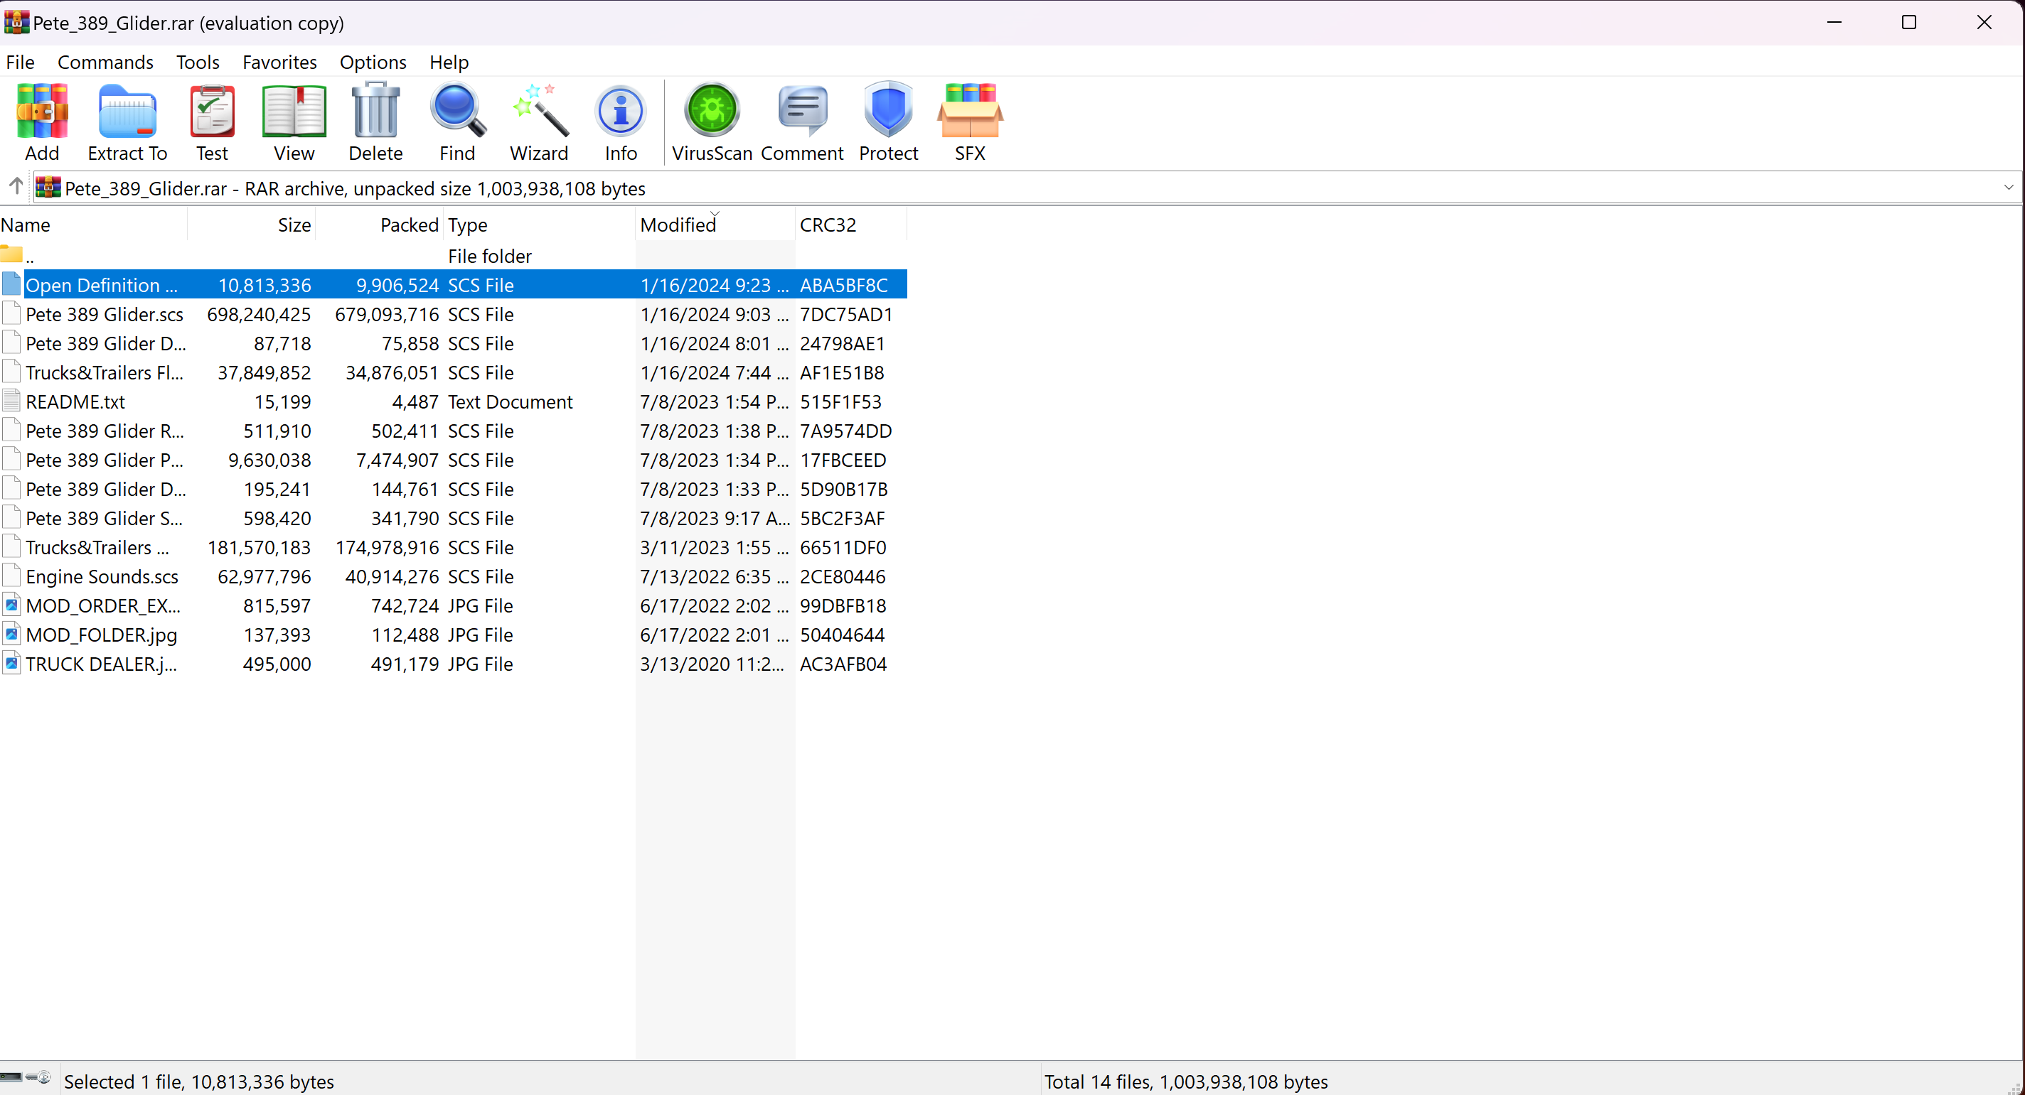Expand the archive path dropdown

click(x=2009, y=188)
